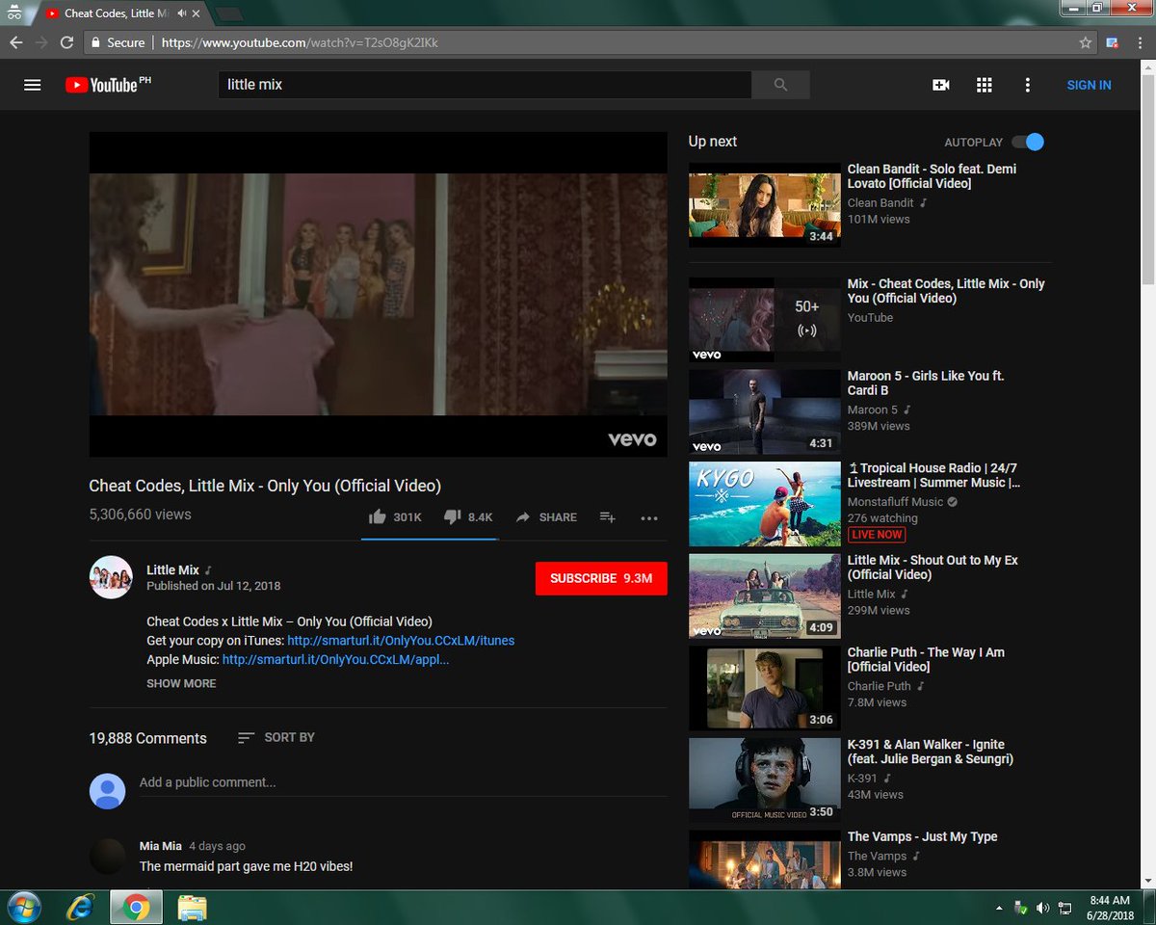Launch Internet Explorer from the taskbar
Screen dimensions: 1156x925
coord(81,908)
